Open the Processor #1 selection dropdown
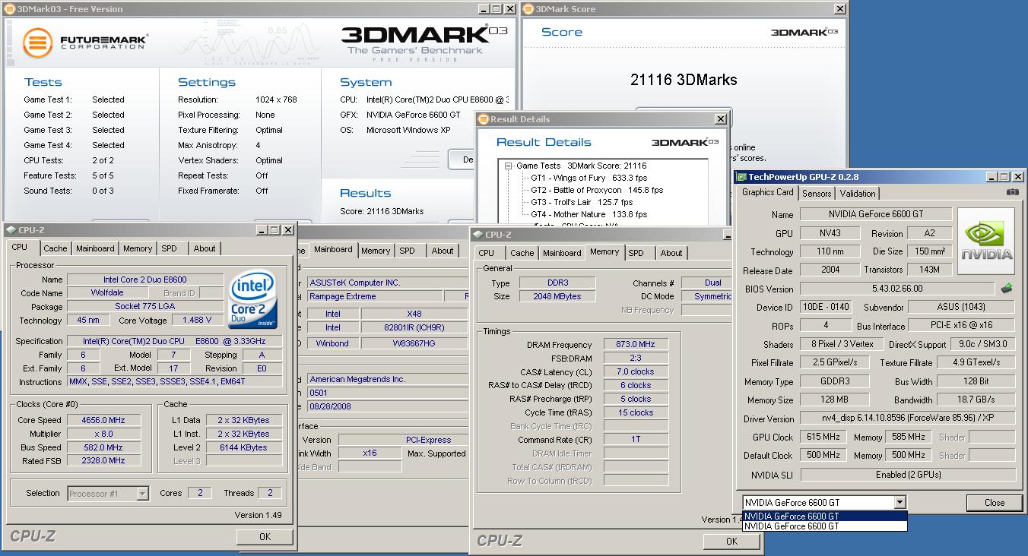Image resolution: width=1028 pixels, height=556 pixels. tap(142, 494)
